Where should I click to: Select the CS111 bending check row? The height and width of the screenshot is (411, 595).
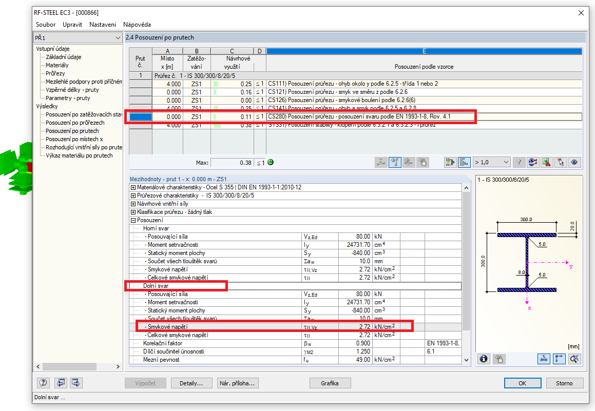(356, 84)
